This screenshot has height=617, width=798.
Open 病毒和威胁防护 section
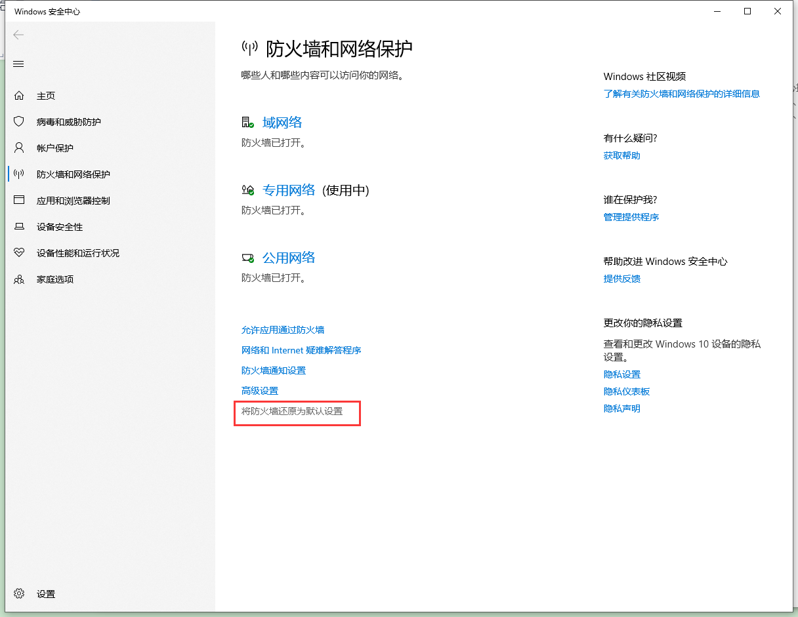coord(69,122)
